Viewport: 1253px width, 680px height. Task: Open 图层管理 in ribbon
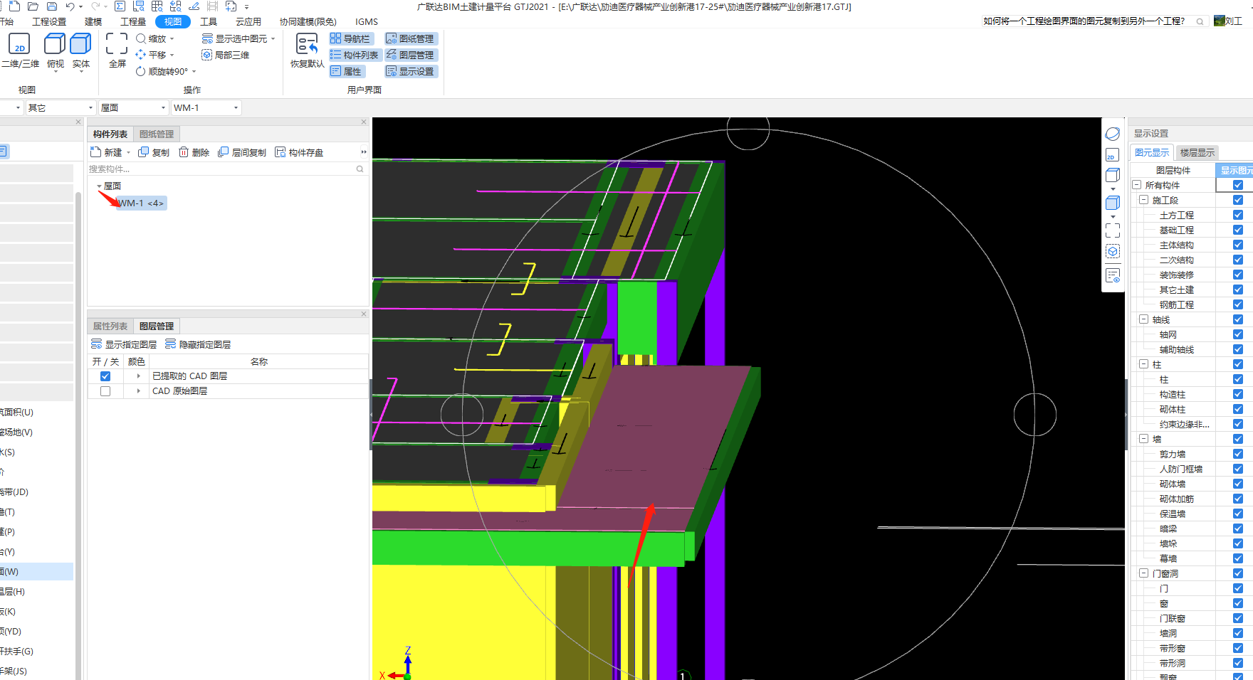410,55
